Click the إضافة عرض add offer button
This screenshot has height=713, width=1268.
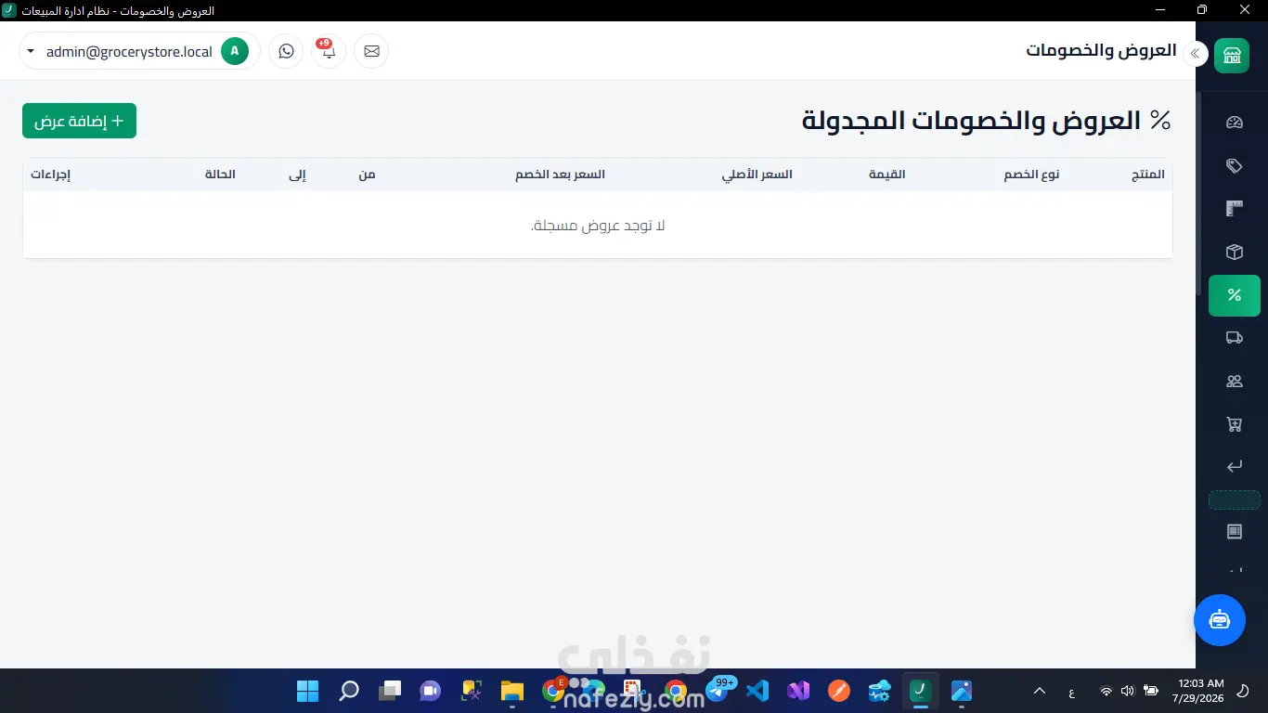[79, 121]
